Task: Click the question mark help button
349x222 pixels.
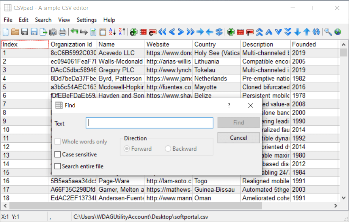Action: [x=229, y=105]
